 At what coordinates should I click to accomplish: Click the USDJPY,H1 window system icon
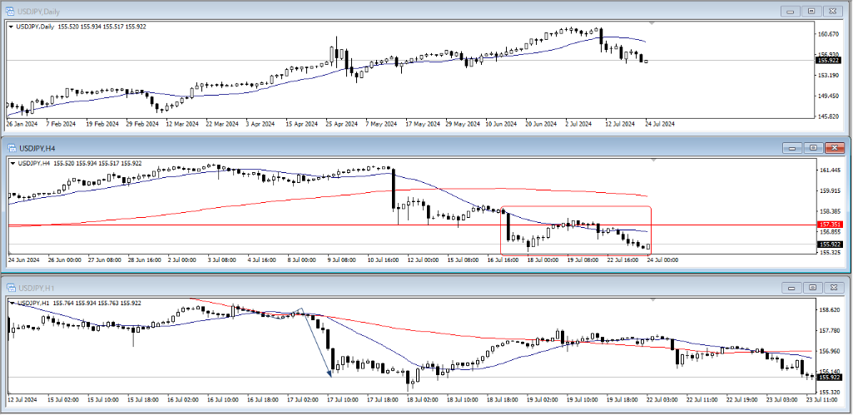[9, 287]
